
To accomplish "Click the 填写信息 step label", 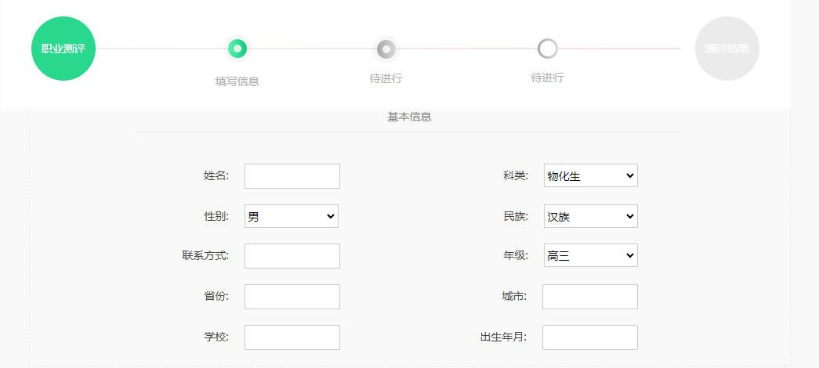I will click(x=237, y=81).
